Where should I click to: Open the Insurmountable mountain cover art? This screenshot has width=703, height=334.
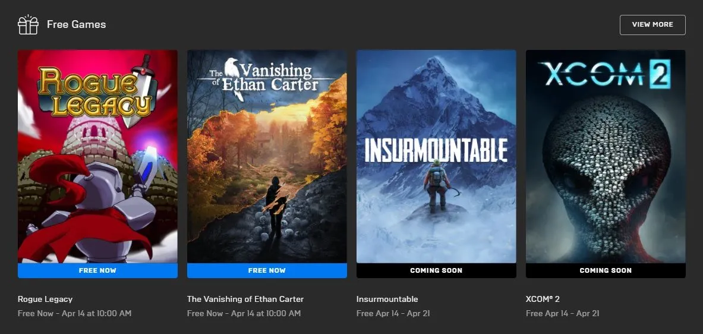coord(436,156)
